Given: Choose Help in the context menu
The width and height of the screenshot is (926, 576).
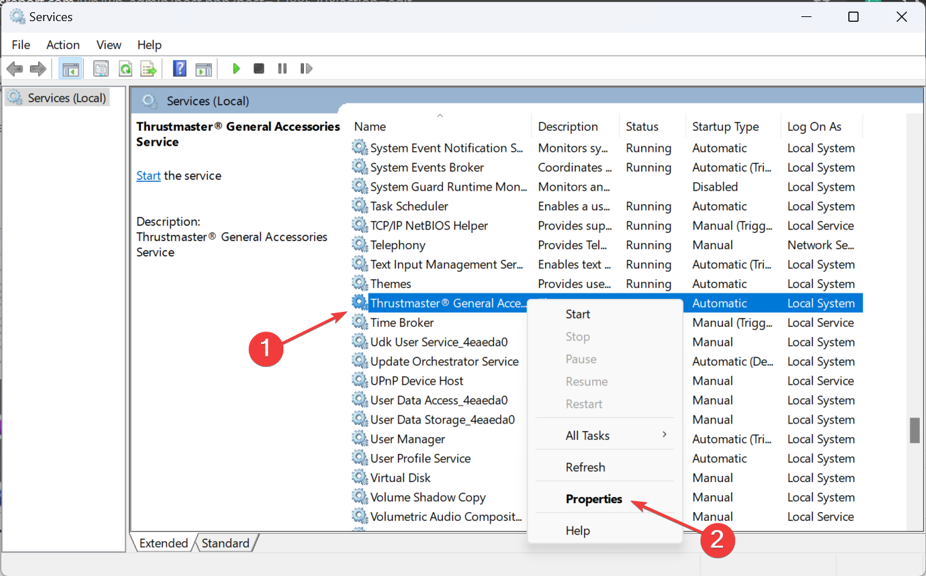Looking at the screenshot, I should pyautogui.click(x=605, y=530).
